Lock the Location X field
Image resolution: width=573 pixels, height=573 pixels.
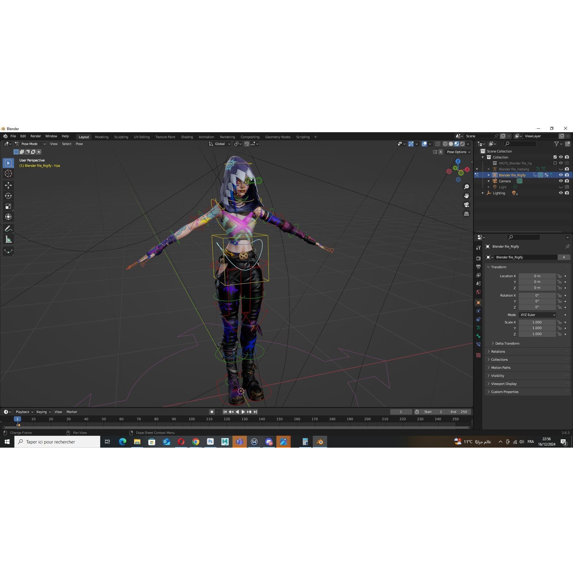pos(559,276)
